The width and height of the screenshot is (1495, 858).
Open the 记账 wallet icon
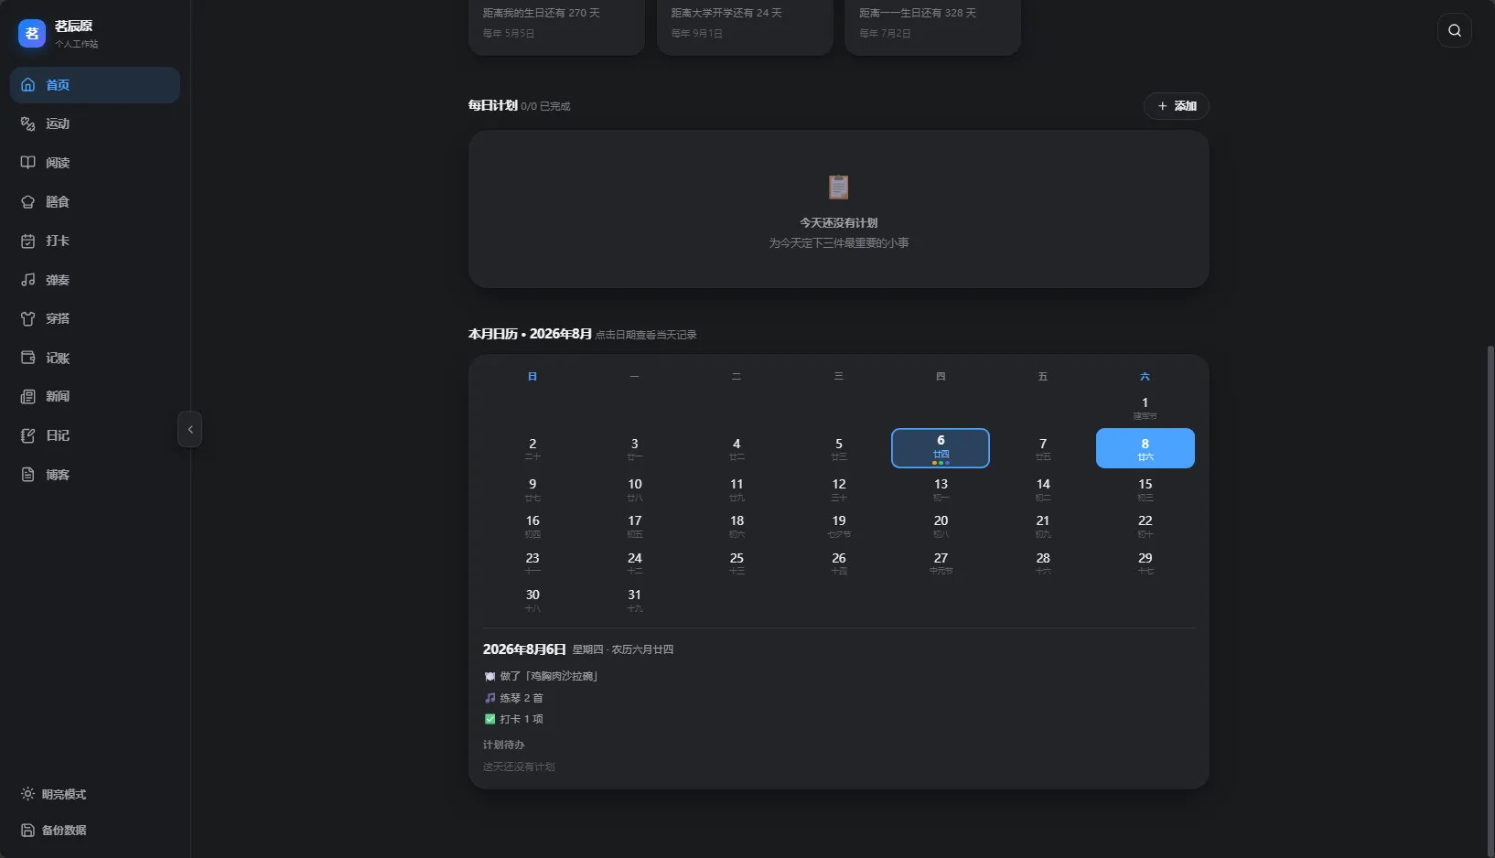point(28,358)
